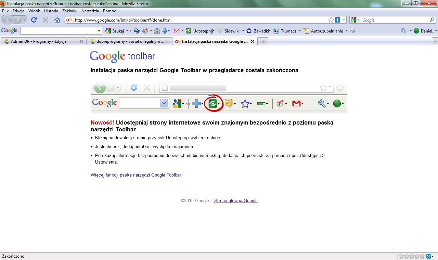The width and height of the screenshot is (438, 260).
Task: Click the green Daniel account status button
Action: click(x=425, y=31)
